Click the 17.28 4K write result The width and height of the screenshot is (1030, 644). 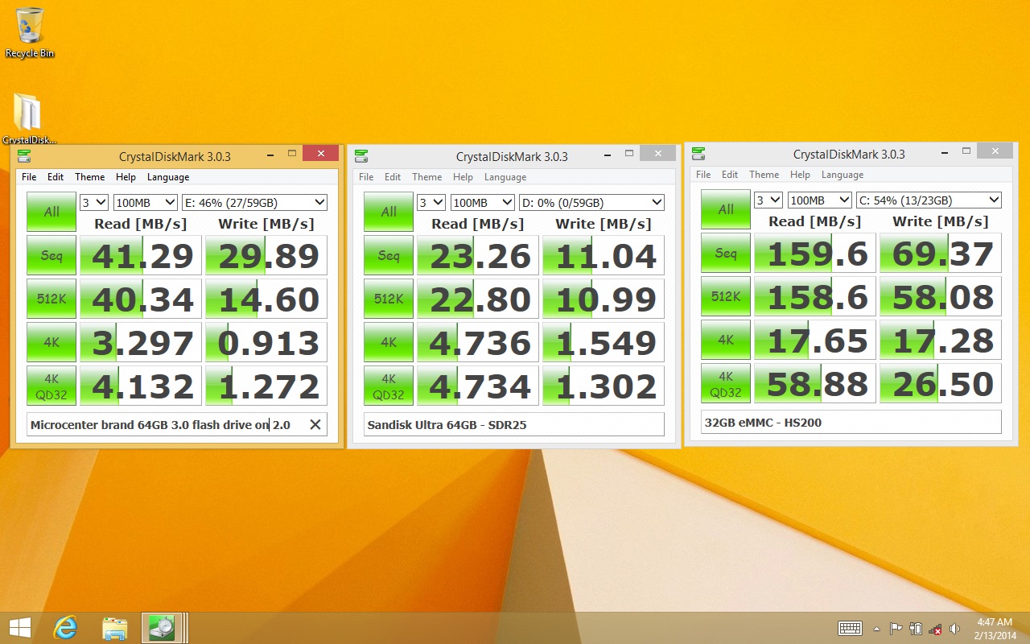[941, 340]
